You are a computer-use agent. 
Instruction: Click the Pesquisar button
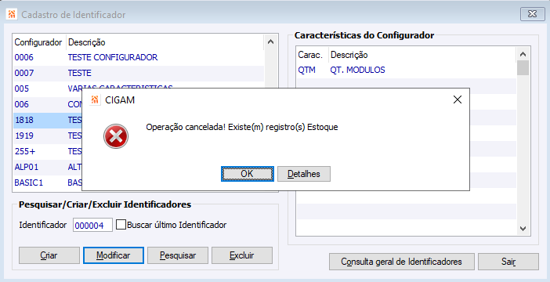tap(178, 255)
